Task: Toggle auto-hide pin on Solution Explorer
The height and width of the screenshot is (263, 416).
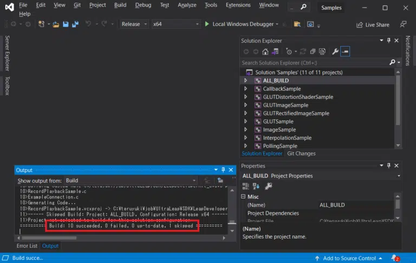Action: point(388,41)
